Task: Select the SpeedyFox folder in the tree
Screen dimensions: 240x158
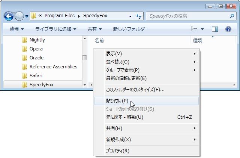Action: (42, 84)
